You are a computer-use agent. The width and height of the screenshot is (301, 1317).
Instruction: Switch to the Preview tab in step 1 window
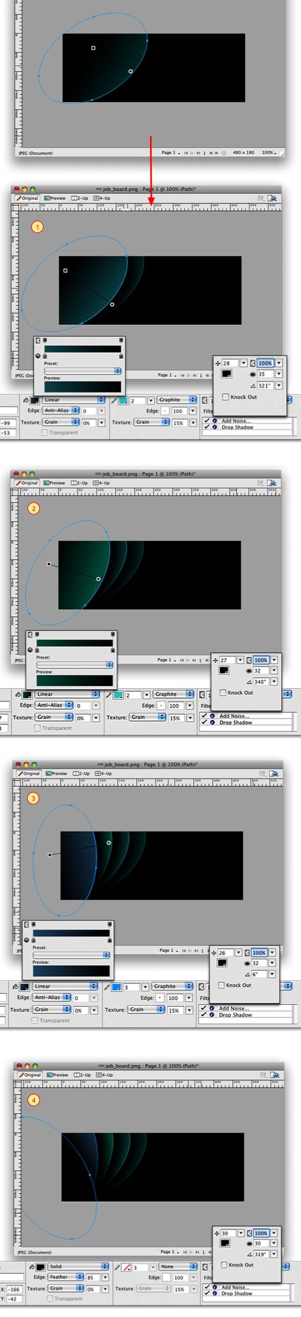click(x=55, y=198)
